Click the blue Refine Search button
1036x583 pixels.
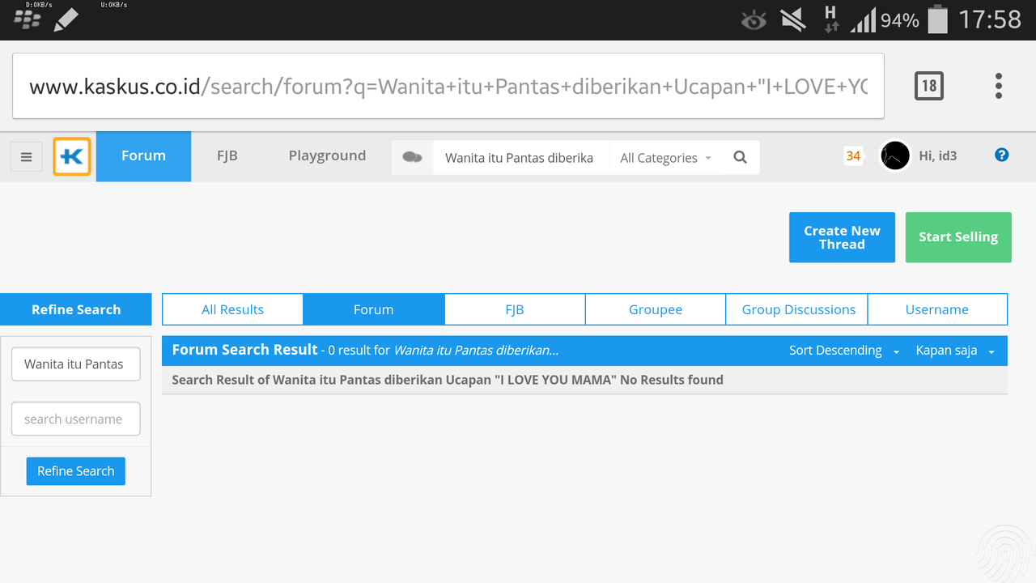pos(75,471)
